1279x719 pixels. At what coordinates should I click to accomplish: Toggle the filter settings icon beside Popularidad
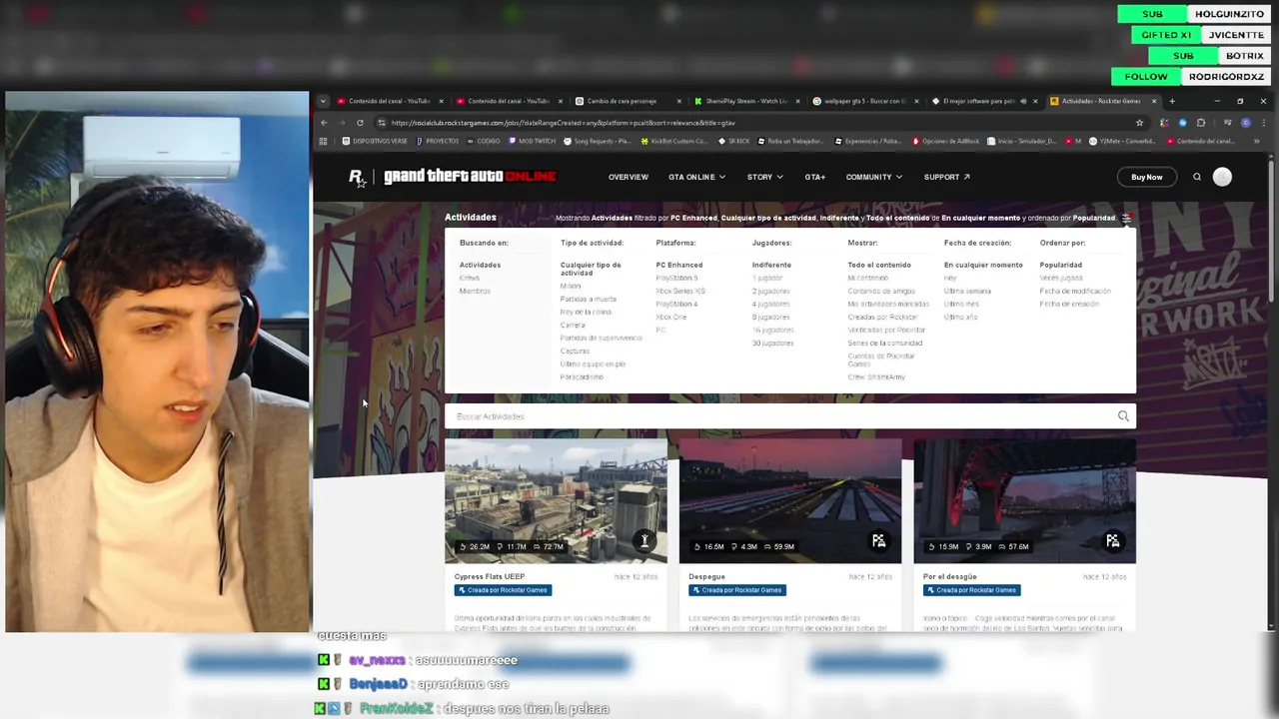(x=1126, y=218)
